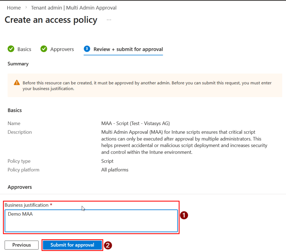Screen dimensions: 286x252
Task: Select the Review + submit for approval tab
Action: click(128, 49)
